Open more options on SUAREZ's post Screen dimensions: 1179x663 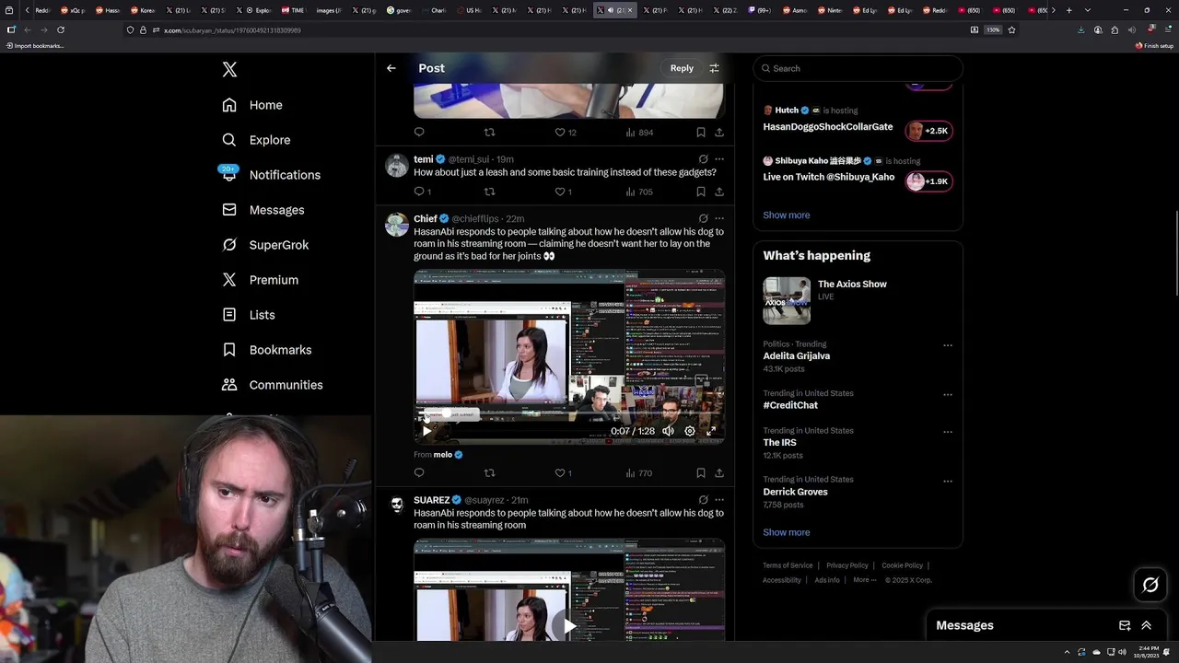[x=719, y=500]
